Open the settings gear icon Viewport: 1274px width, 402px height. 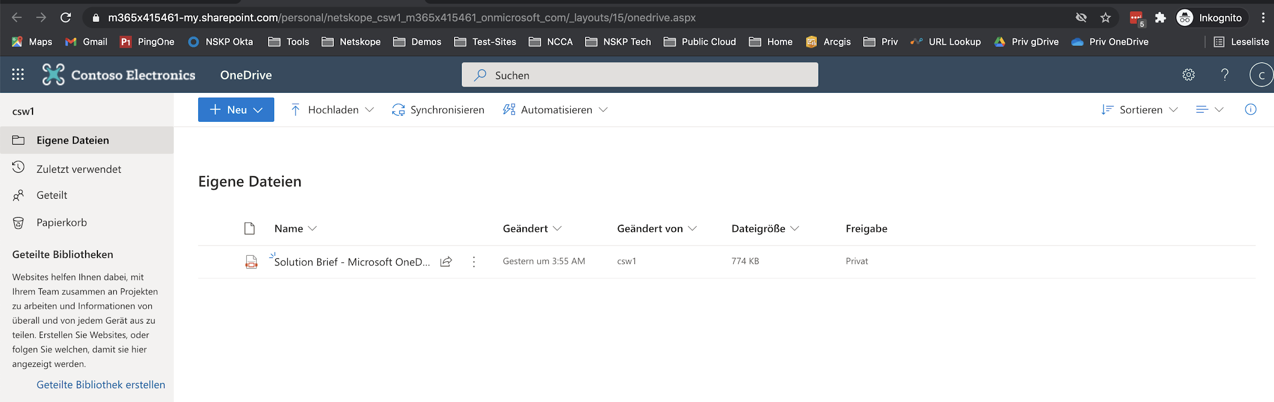[1188, 75]
